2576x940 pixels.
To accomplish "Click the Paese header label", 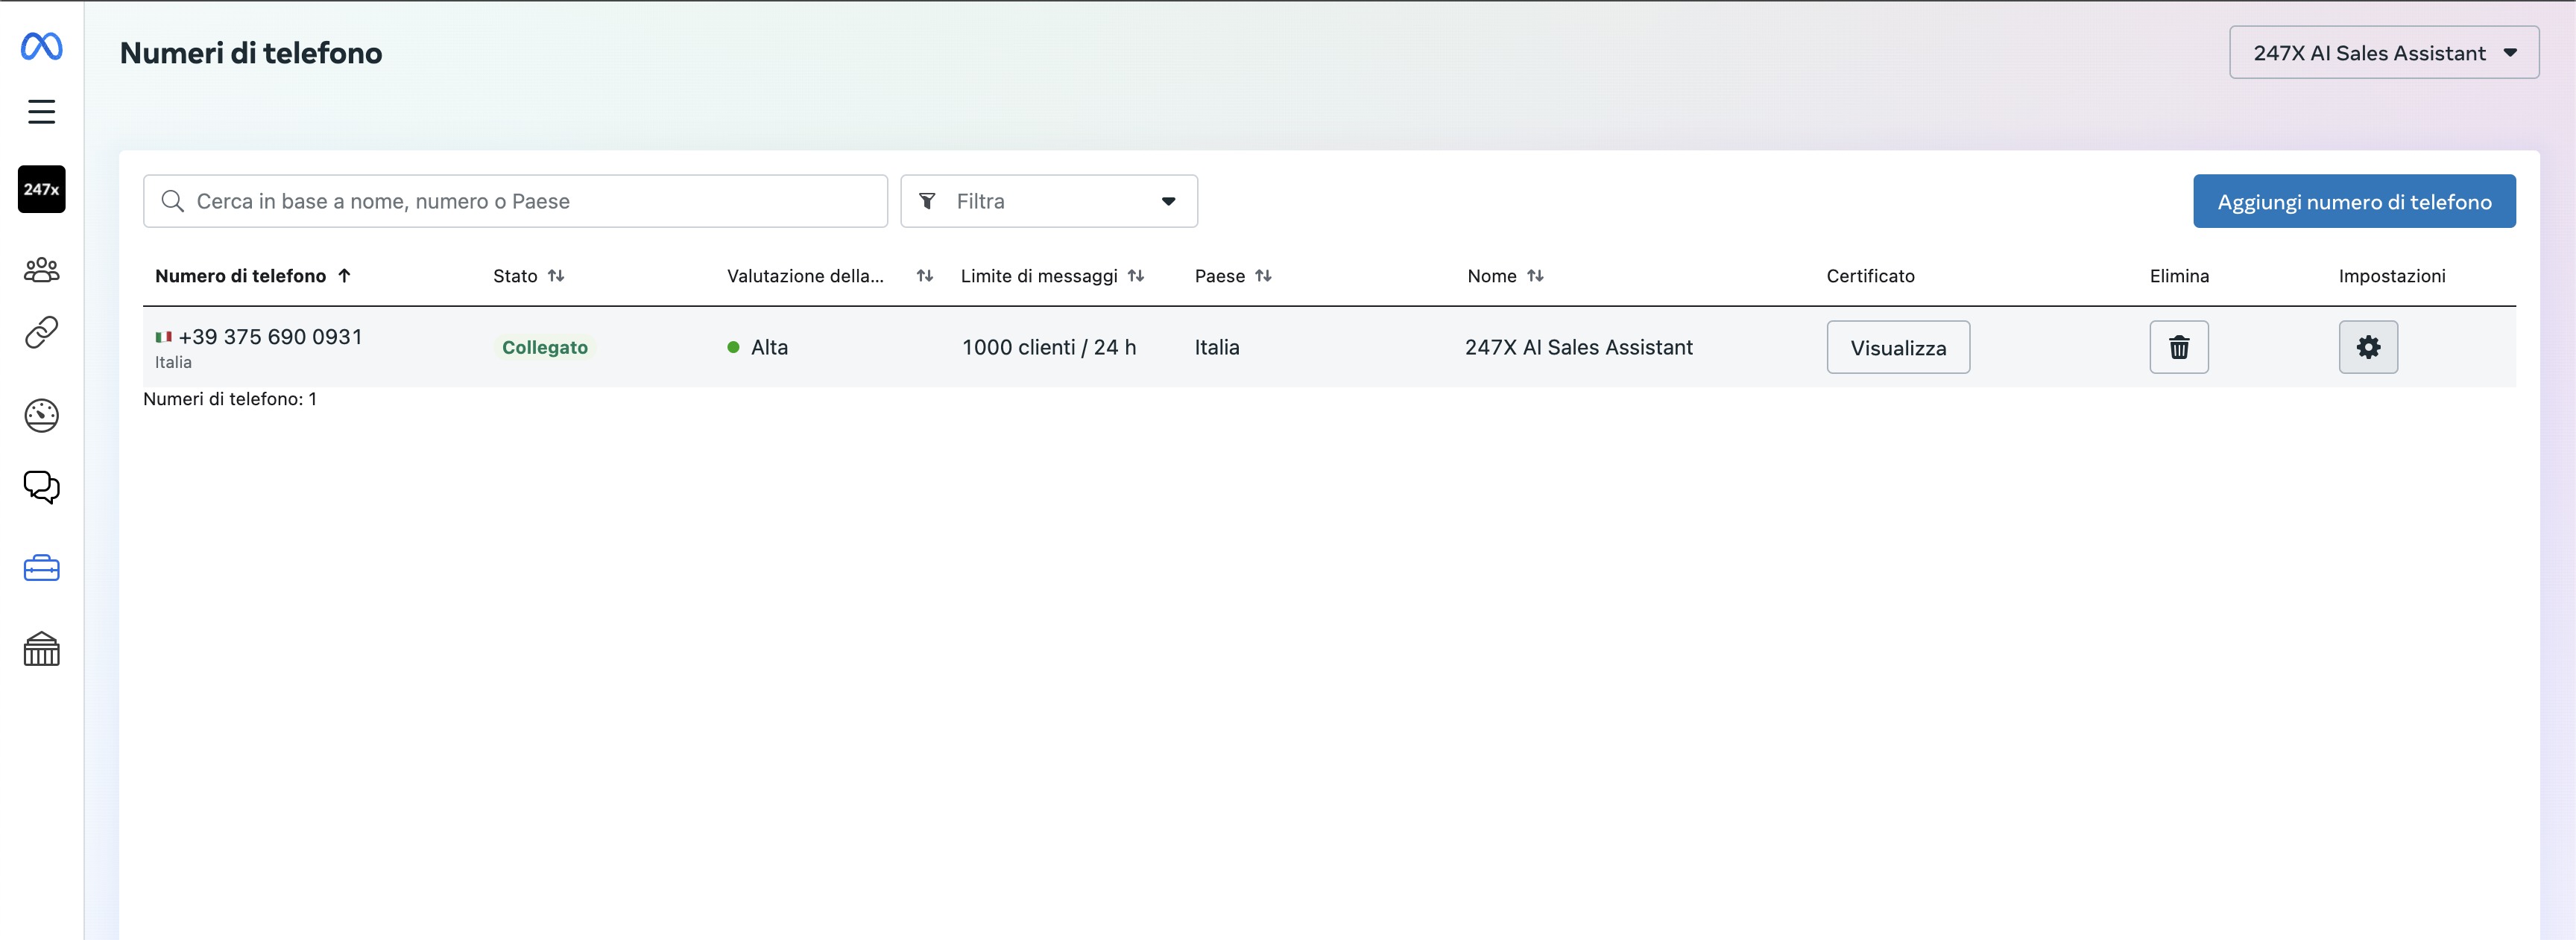I will click(1220, 276).
